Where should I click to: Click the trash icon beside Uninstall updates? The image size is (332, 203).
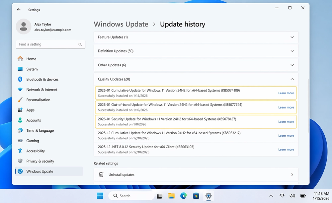101,174
